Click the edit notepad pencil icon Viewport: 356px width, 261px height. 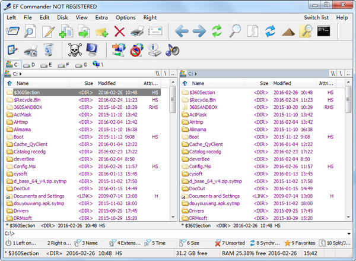pyautogui.click(x=49, y=31)
